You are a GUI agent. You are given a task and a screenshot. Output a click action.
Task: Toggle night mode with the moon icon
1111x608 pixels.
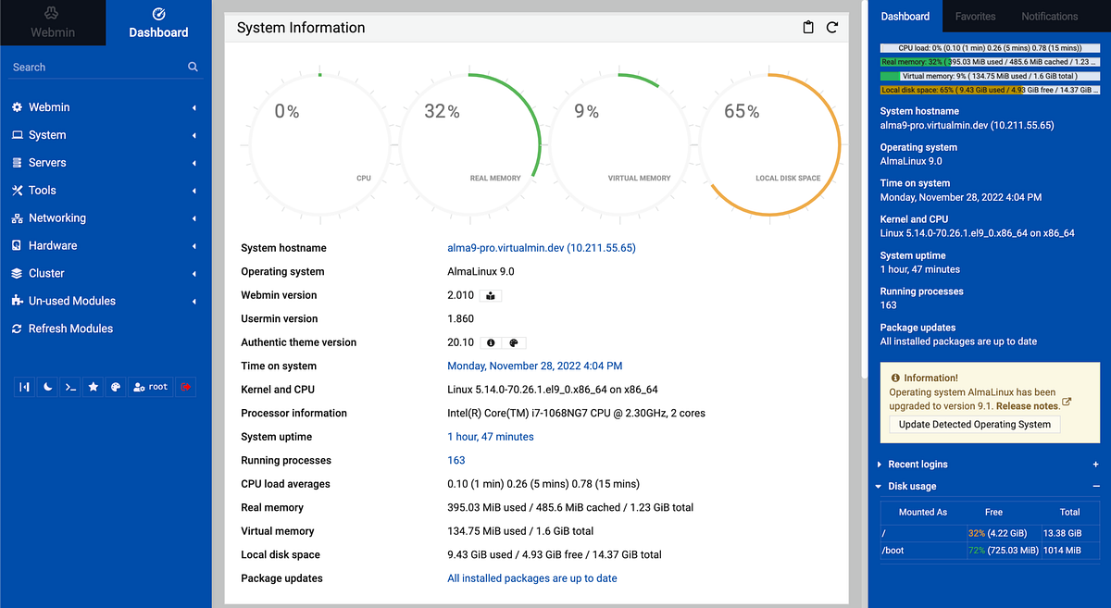point(46,386)
